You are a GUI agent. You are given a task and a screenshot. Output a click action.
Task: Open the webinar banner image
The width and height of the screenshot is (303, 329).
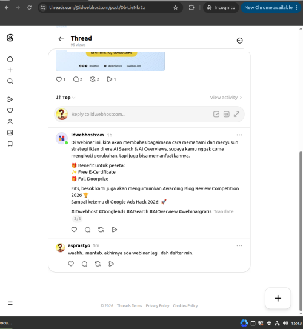click(x=110, y=61)
